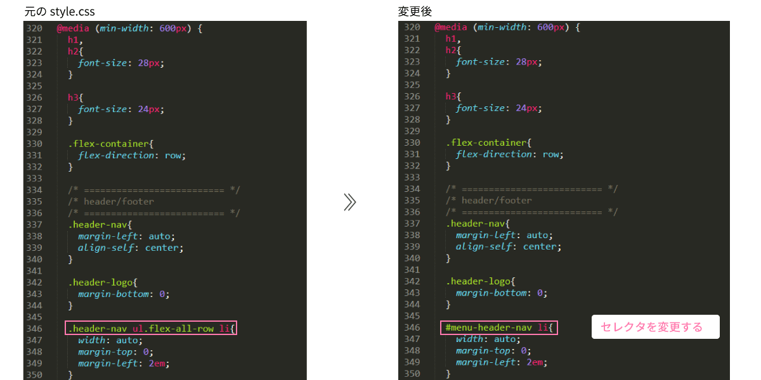The height and width of the screenshot is (380, 761).
Task: Click "h3{" in original style.css editor
Action: pos(76,98)
